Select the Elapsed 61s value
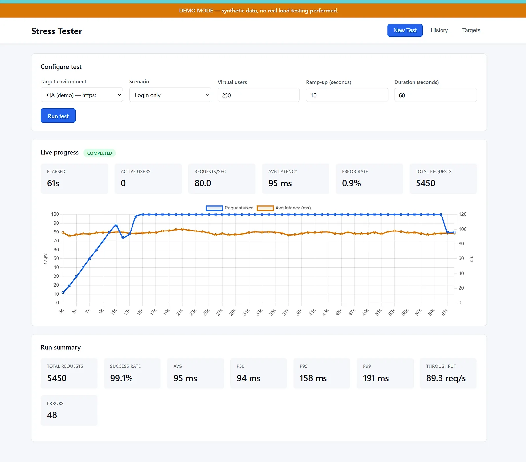This screenshot has height=462, width=526. pos(53,183)
